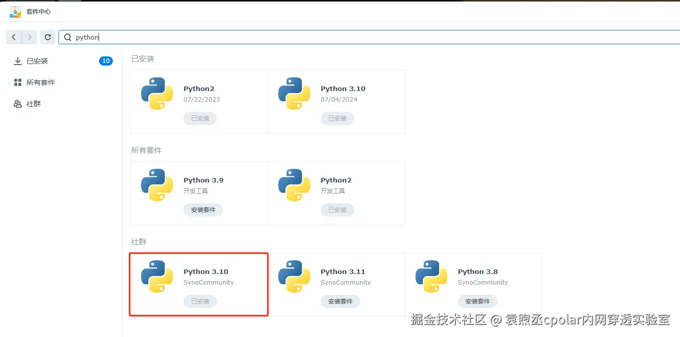Click 已安装 button under Python2 07/22/2023
680x337 pixels.
200,118
